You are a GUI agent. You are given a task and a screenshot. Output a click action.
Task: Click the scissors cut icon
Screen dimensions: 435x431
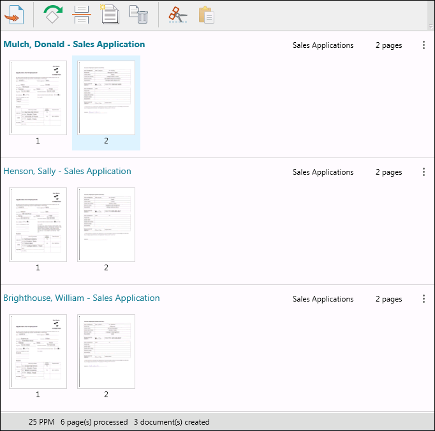[x=178, y=14]
